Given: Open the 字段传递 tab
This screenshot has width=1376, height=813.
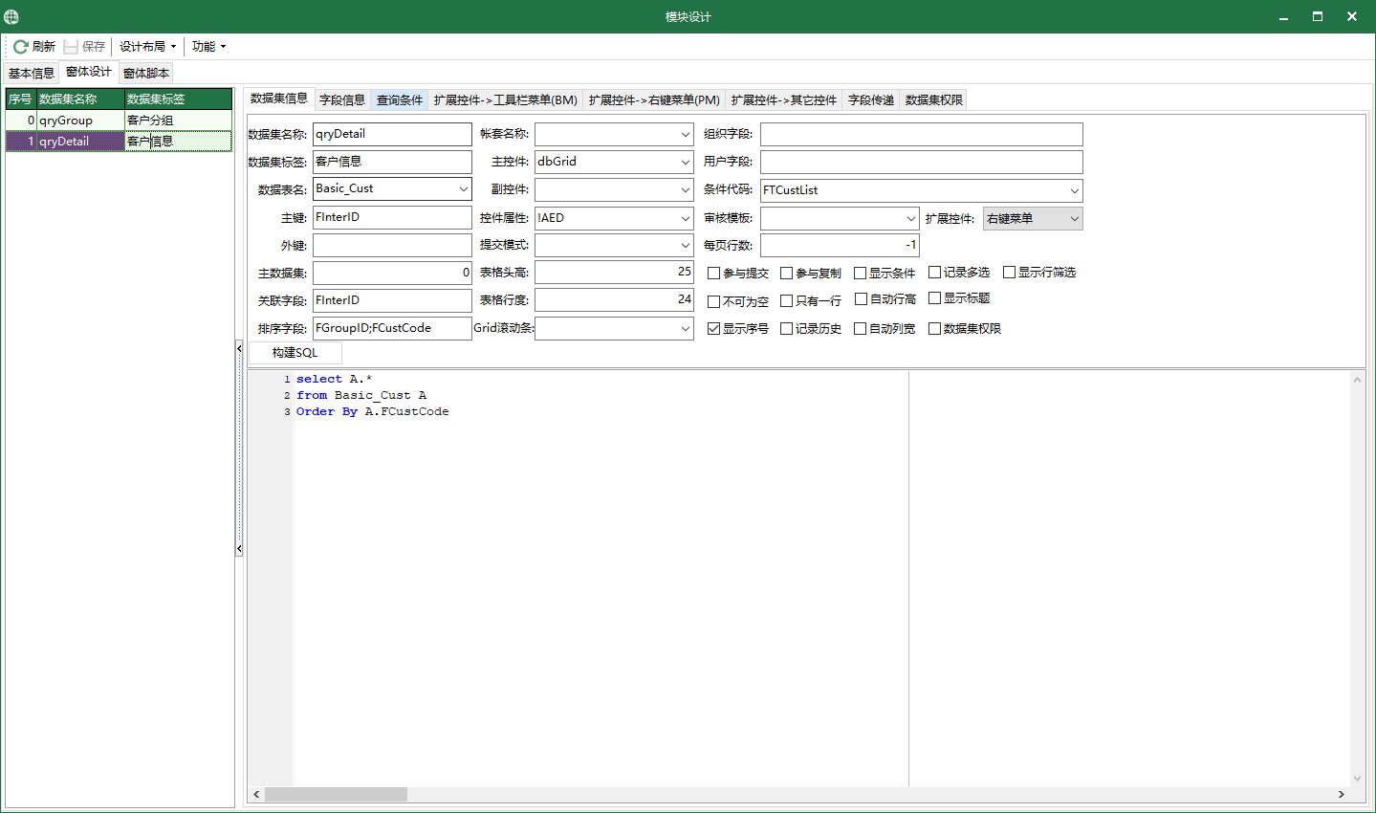Looking at the screenshot, I should 871,99.
